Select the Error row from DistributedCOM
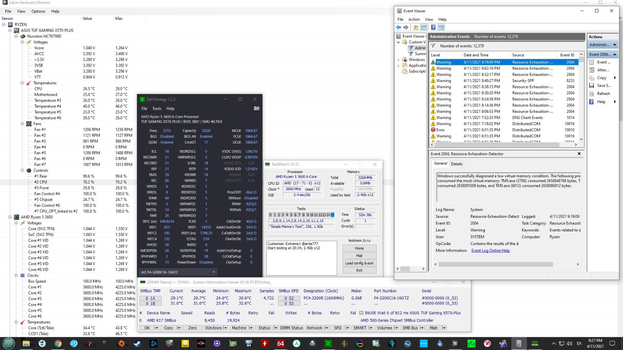 point(503,130)
